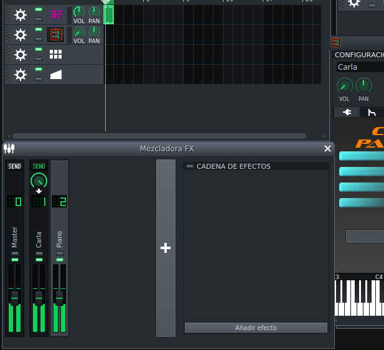Select FX channel 2 via its LCD number

point(60,202)
